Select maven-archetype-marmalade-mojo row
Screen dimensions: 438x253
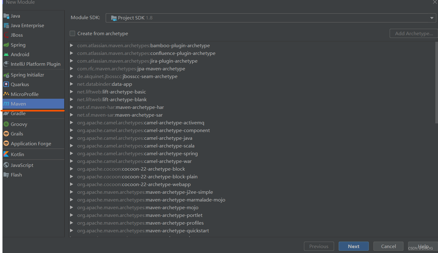[252, 200]
